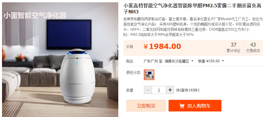
Task: Select the color category thumbnail swatch
Action: pos(149,75)
